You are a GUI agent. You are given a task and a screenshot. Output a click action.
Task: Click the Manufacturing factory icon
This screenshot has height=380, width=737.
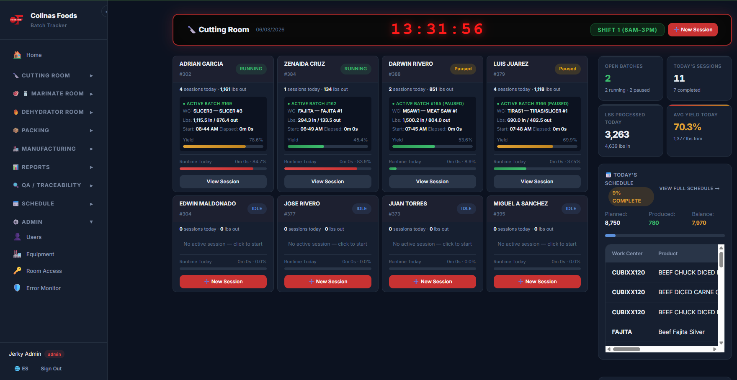point(16,149)
